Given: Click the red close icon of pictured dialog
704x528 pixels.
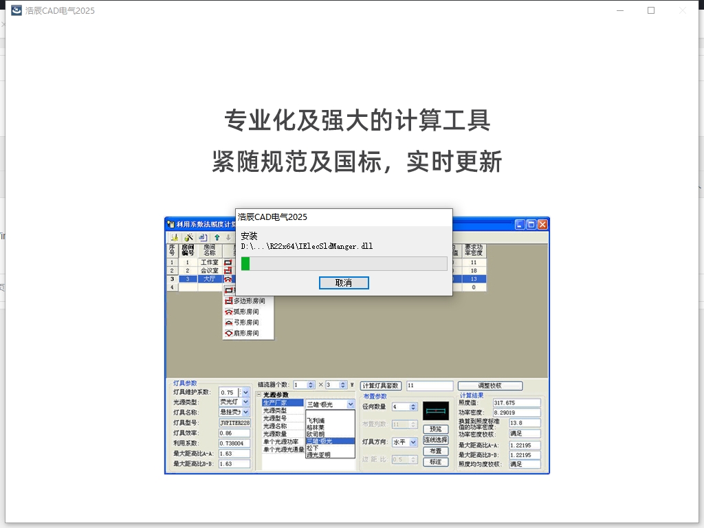Looking at the screenshot, I should click(x=542, y=224).
